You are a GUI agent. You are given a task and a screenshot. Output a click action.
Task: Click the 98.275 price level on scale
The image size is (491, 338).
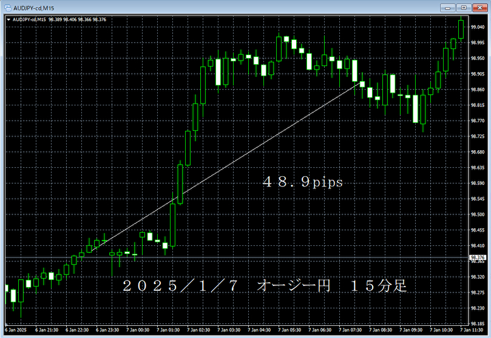click(478, 293)
